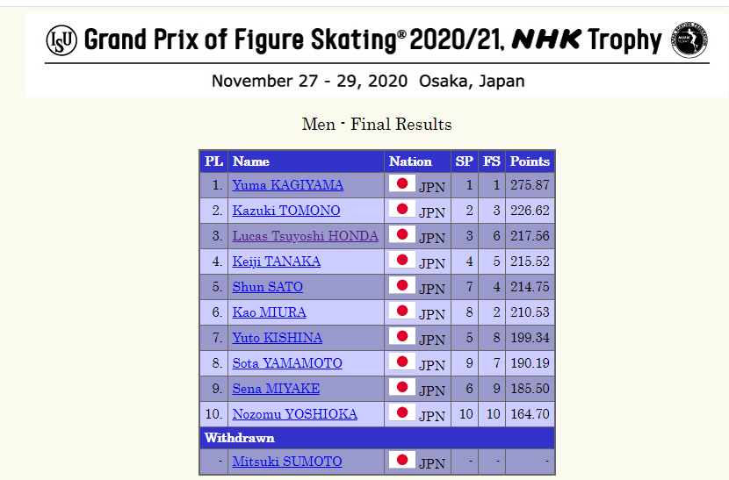Follow the Mitsuki SUMOTO withdrawn skater link
Viewport: 729px width, 480px height.
tap(286, 462)
